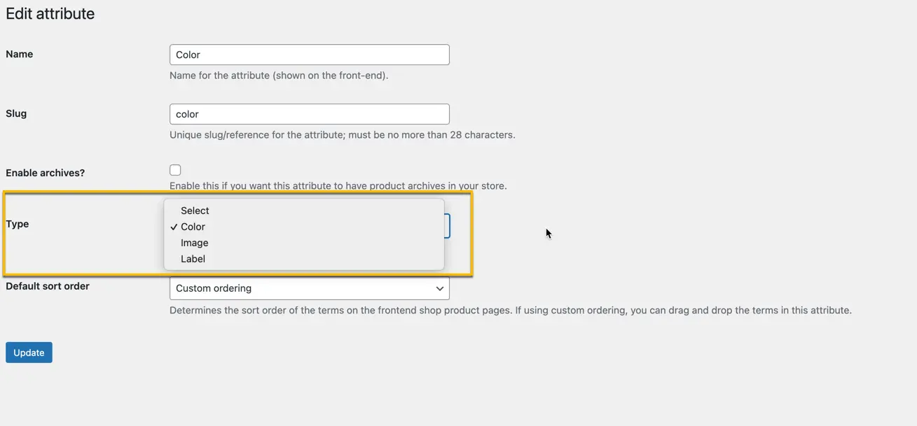Click the "Slug" field label
This screenshot has height=426, width=917.
(16, 113)
